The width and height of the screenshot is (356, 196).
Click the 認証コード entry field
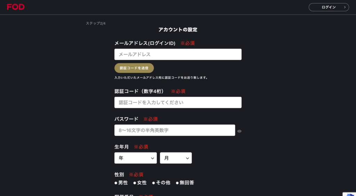pos(178,102)
